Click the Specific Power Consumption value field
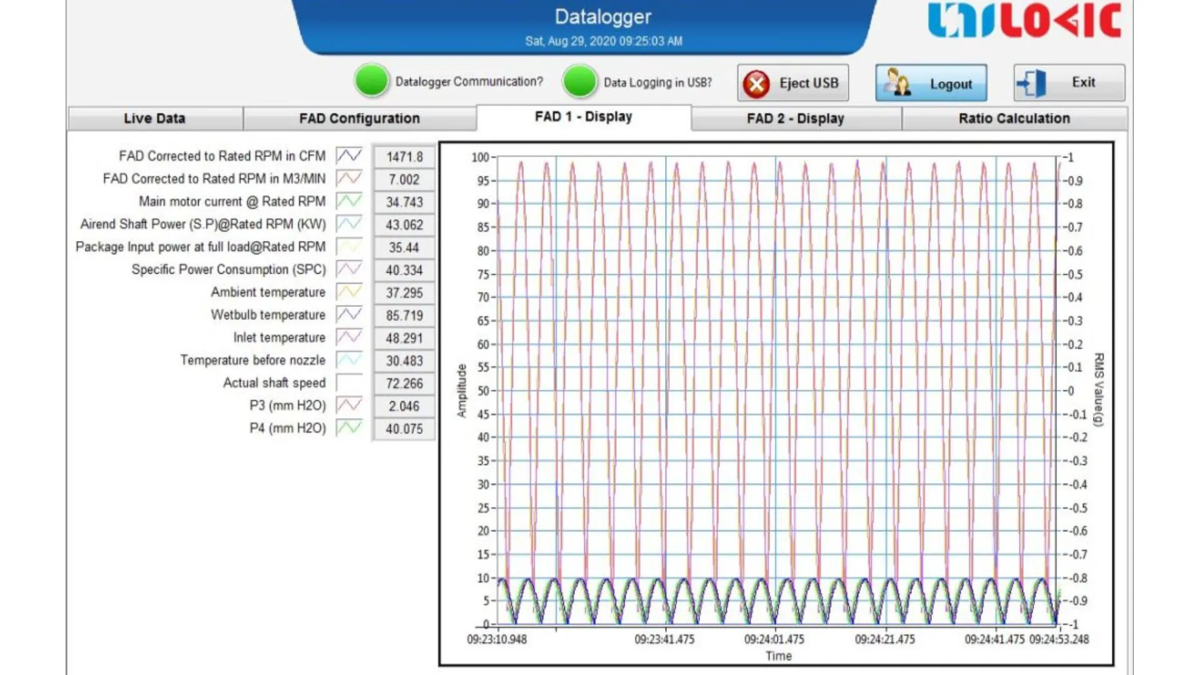This screenshot has width=1200, height=675. (404, 270)
